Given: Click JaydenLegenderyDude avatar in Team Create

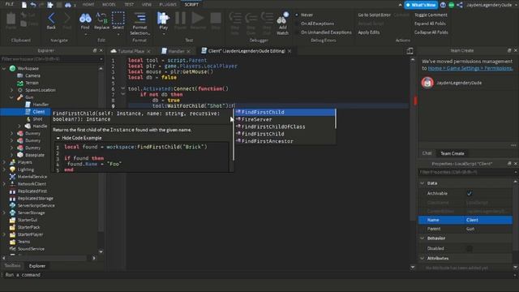Looking at the screenshot, I should [x=427, y=83].
